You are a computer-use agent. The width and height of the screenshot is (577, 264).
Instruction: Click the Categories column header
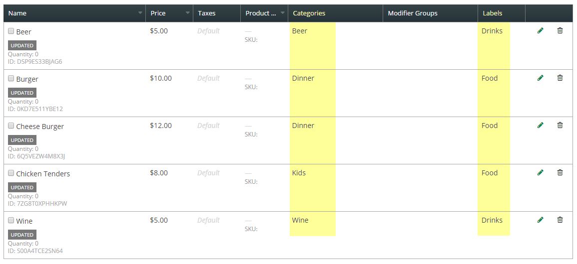(x=309, y=13)
